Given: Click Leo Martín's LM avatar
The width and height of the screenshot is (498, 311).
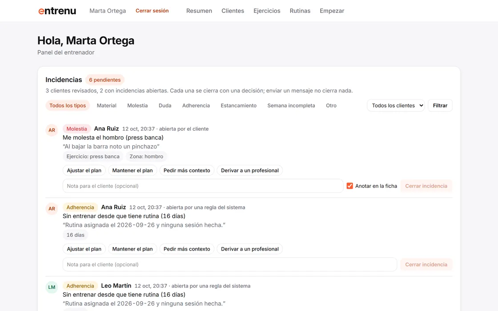Looking at the screenshot, I should coord(52,287).
